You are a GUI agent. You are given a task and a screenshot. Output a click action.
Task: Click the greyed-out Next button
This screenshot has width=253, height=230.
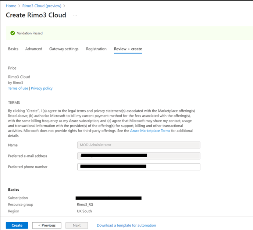76,225
